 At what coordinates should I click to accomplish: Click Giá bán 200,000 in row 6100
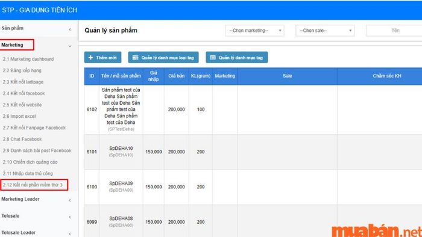tap(177, 187)
